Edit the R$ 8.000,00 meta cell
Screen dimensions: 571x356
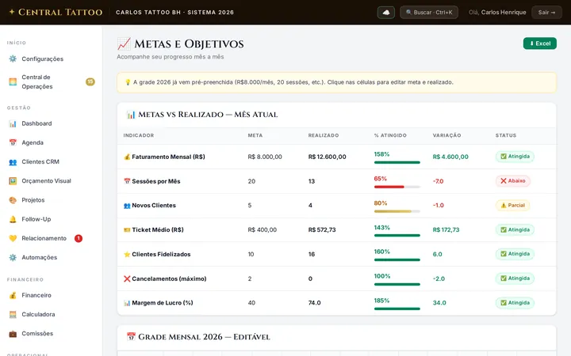click(x=265, y=157)
